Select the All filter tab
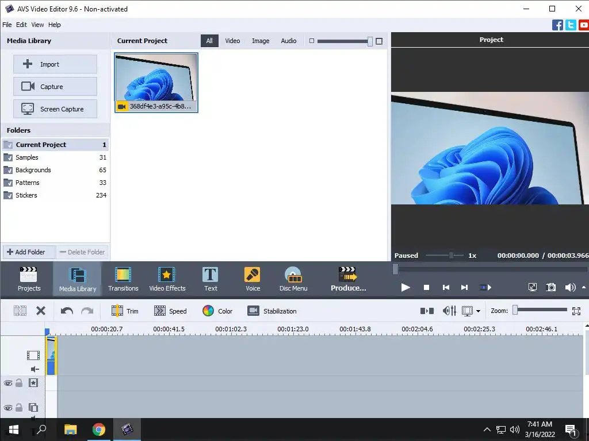The image size is (589, 441). [x=209, y=41]
